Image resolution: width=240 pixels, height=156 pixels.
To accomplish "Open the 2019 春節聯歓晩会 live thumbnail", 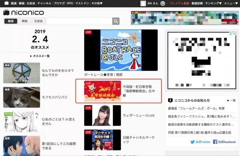I will [102, 91].
